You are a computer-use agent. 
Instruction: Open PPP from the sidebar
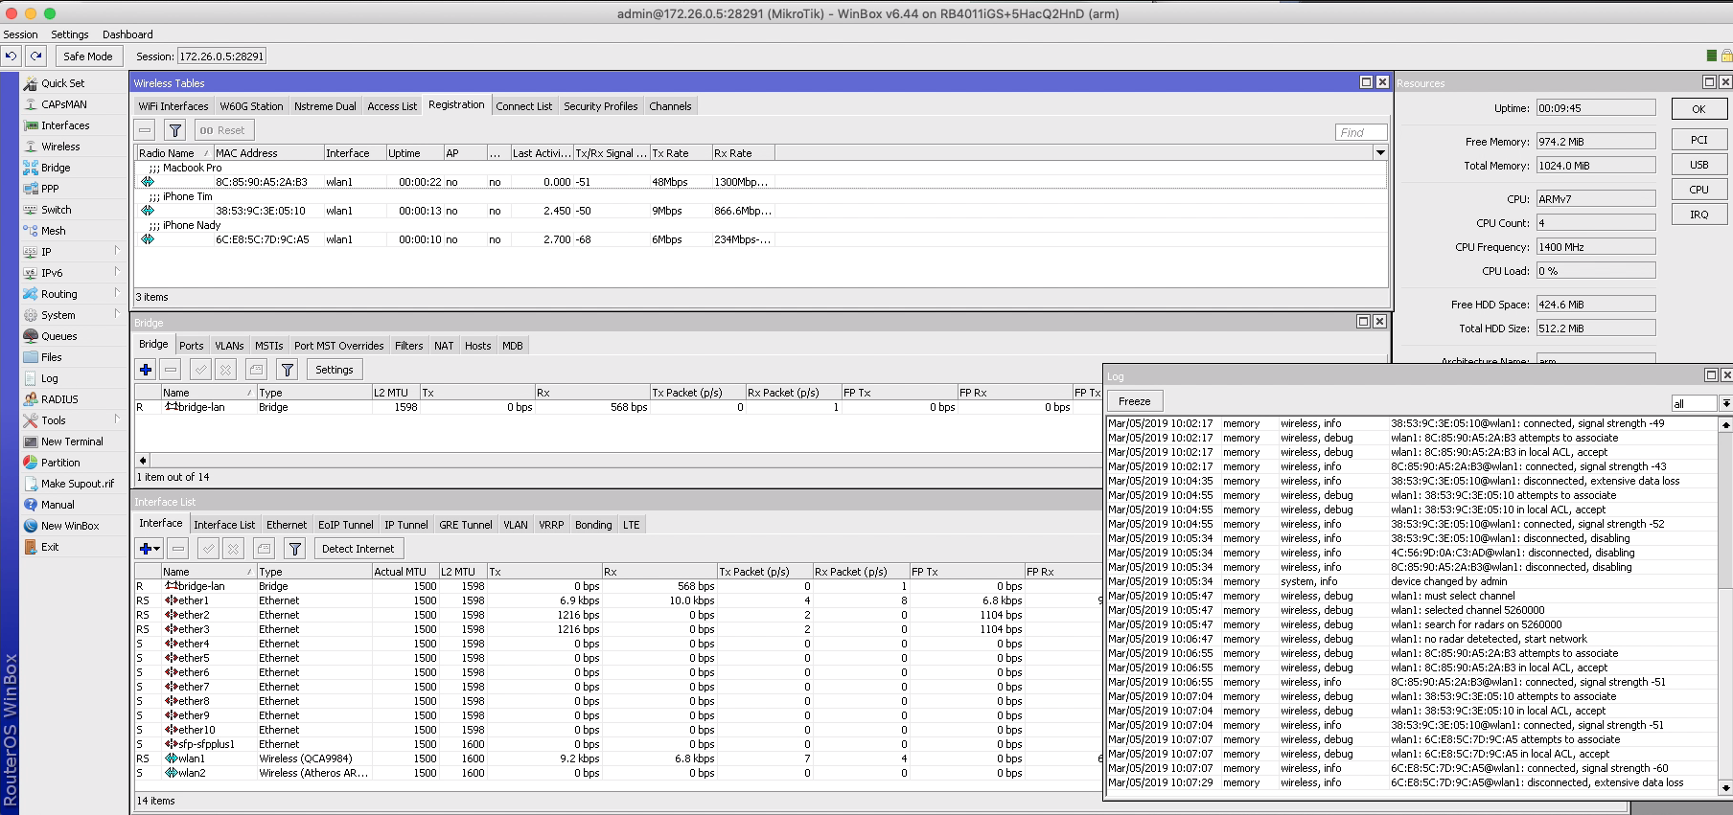pyautogui.click(x=50, y=189)
